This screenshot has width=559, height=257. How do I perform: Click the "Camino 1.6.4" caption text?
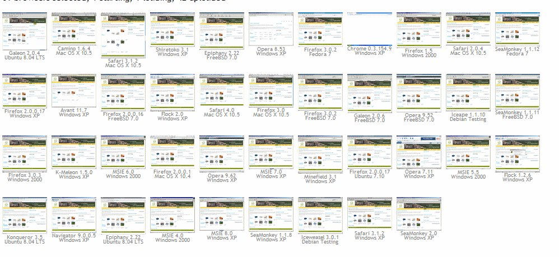(x=74, y=49)
